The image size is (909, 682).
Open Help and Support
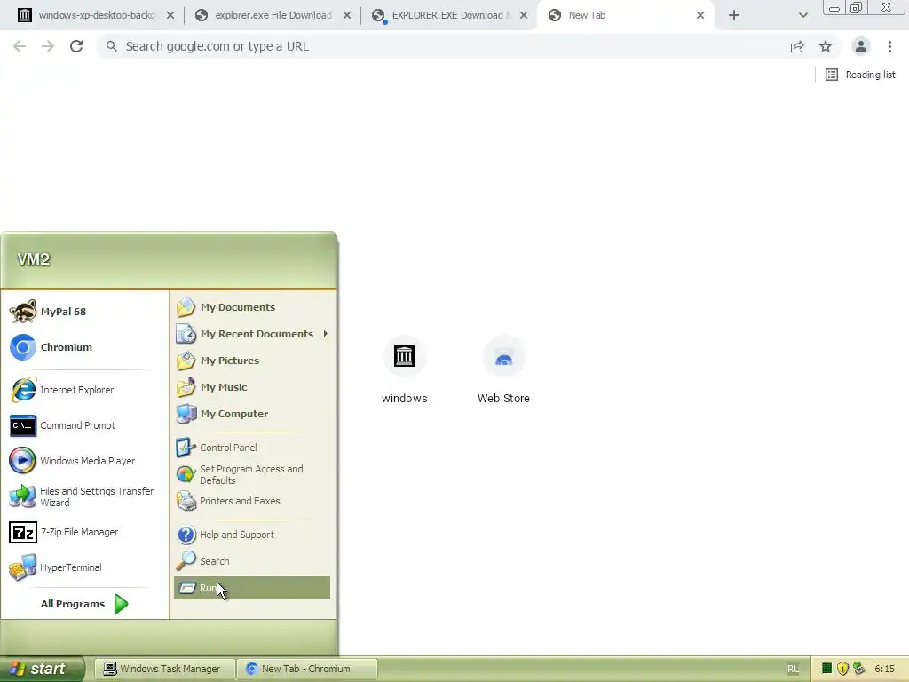(x=251, y=534)
